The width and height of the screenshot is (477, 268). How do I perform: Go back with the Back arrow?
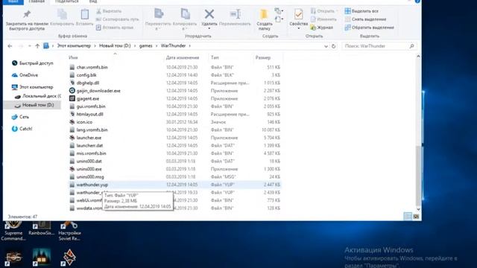[x=10, y=46]
